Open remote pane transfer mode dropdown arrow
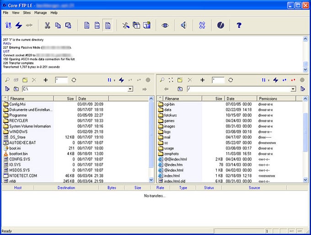 268,80
